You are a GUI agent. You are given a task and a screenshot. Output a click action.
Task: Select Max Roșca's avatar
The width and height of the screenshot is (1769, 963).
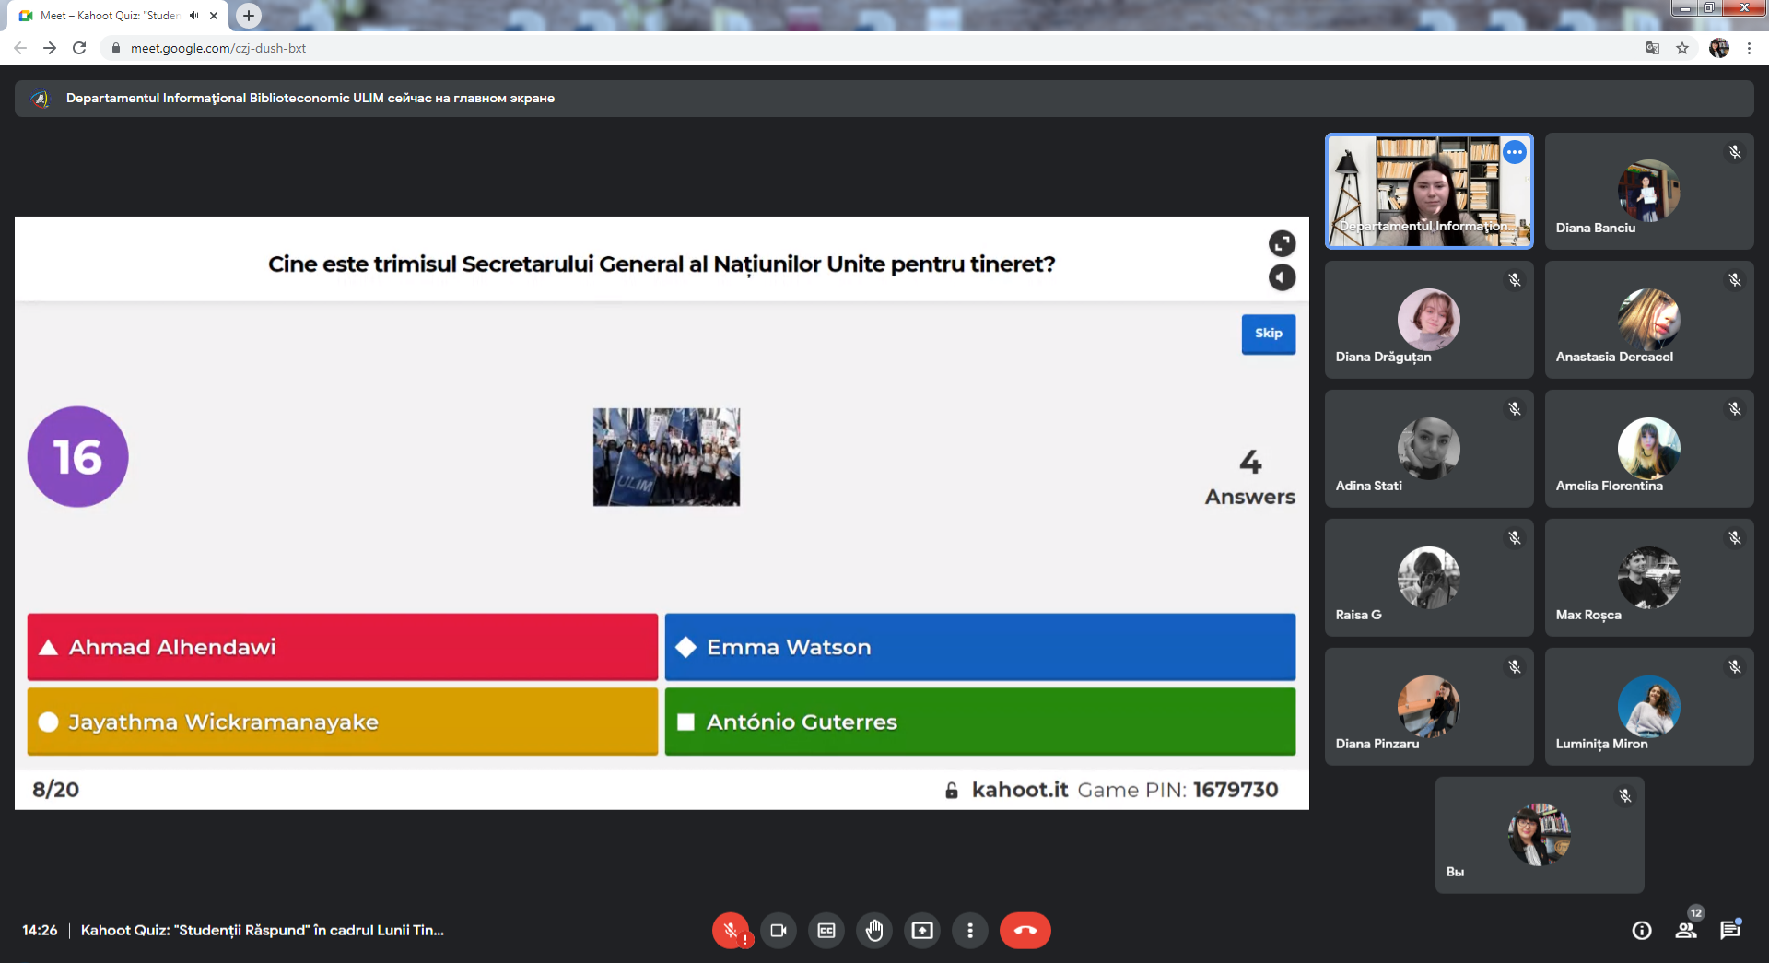tap(1649, 578)
